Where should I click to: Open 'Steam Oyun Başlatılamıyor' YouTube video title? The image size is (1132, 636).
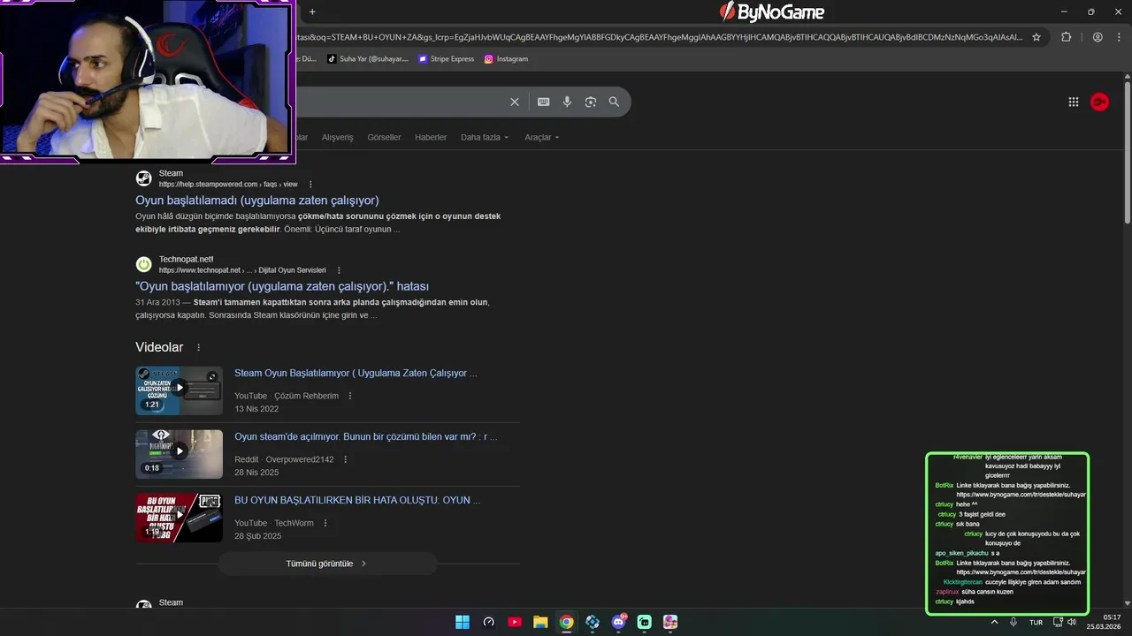(356, 373)
